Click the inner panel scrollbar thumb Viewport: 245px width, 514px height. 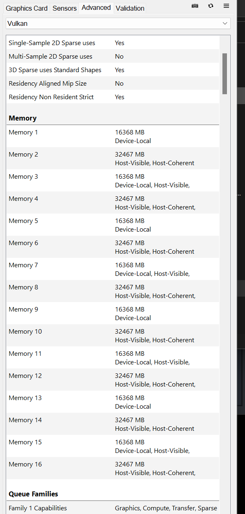click(225, 74)
